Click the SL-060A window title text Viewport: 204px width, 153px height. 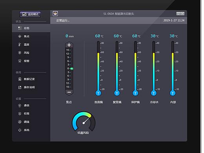coord(118,14)
